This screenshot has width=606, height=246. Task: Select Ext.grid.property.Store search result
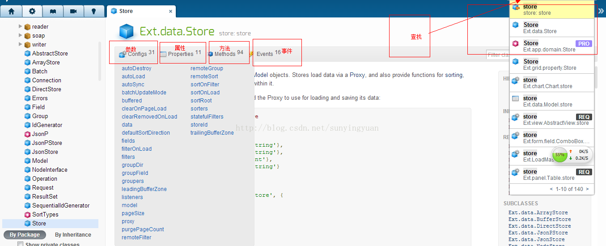[x=552, y=64]
